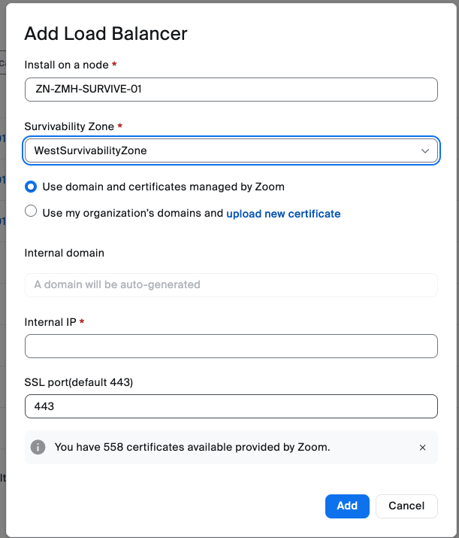Cancel adding the load balancer
Screen dimensions: 459x538
point(406,506)
